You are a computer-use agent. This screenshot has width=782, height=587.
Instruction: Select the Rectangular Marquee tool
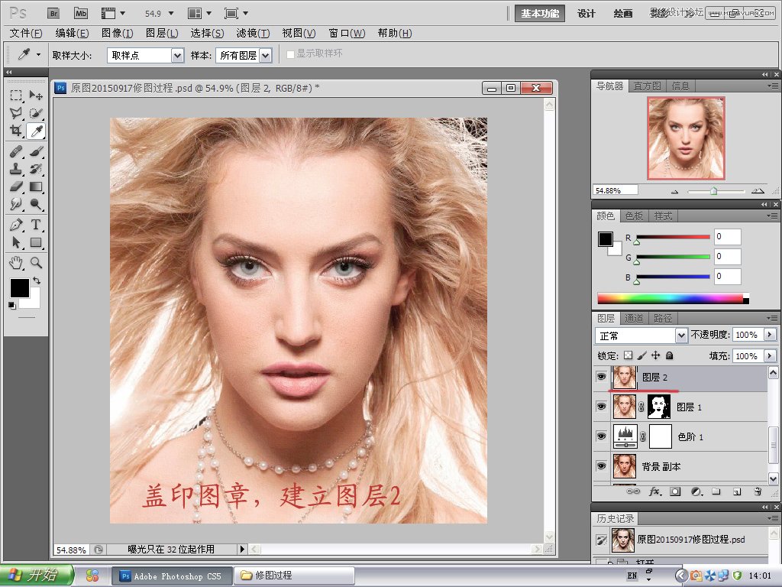click(16, 95)
